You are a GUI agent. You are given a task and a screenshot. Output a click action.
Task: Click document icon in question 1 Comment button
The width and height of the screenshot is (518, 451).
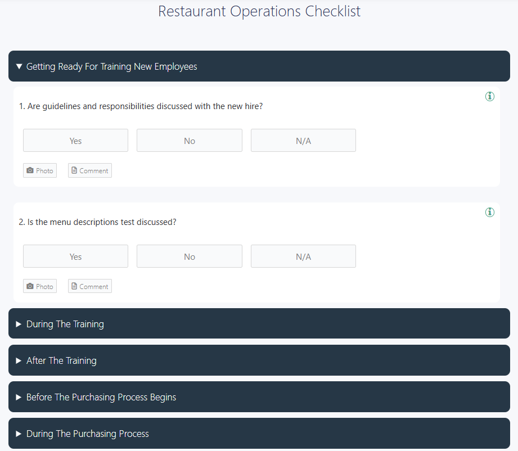[x=74, y=170]
